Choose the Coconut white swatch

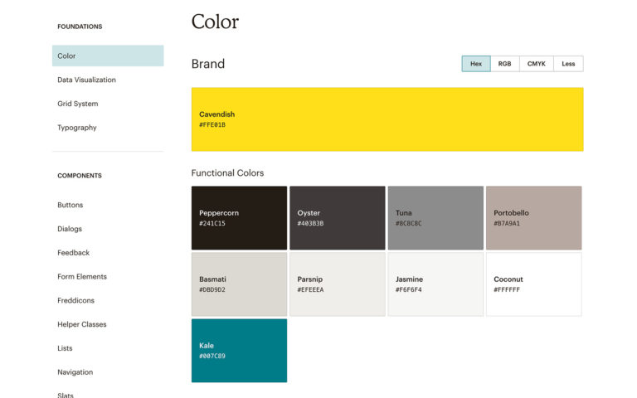pos(533,284)
